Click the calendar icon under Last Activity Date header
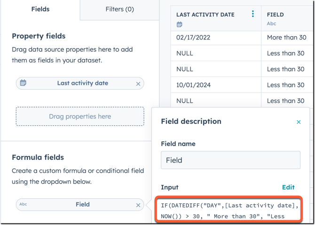315x225 pixels. coord(180,24)
